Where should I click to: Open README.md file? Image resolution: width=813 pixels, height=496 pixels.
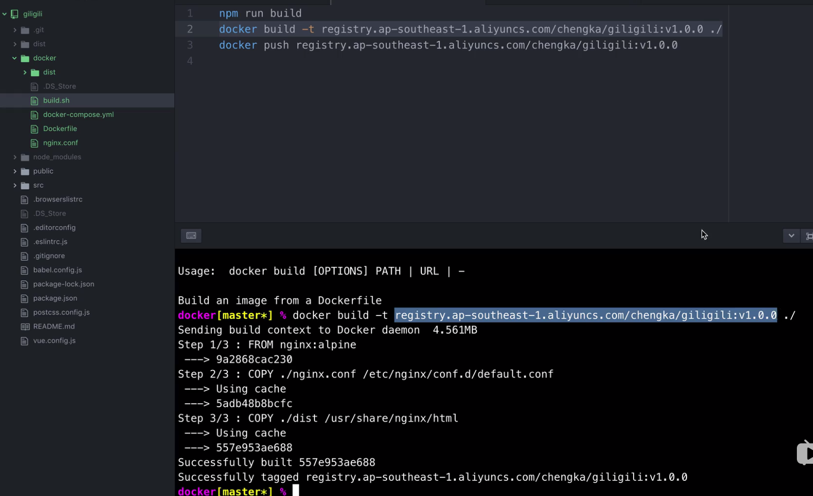pyautogui.click(x=54, y=326)
